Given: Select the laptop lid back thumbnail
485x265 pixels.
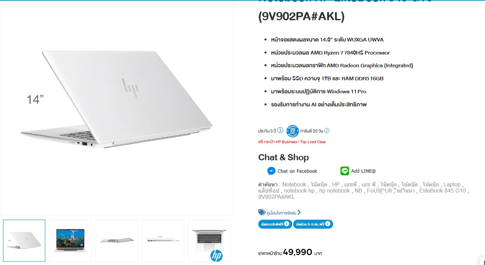Looking at the screenshot, I should [x=24, y=241].
